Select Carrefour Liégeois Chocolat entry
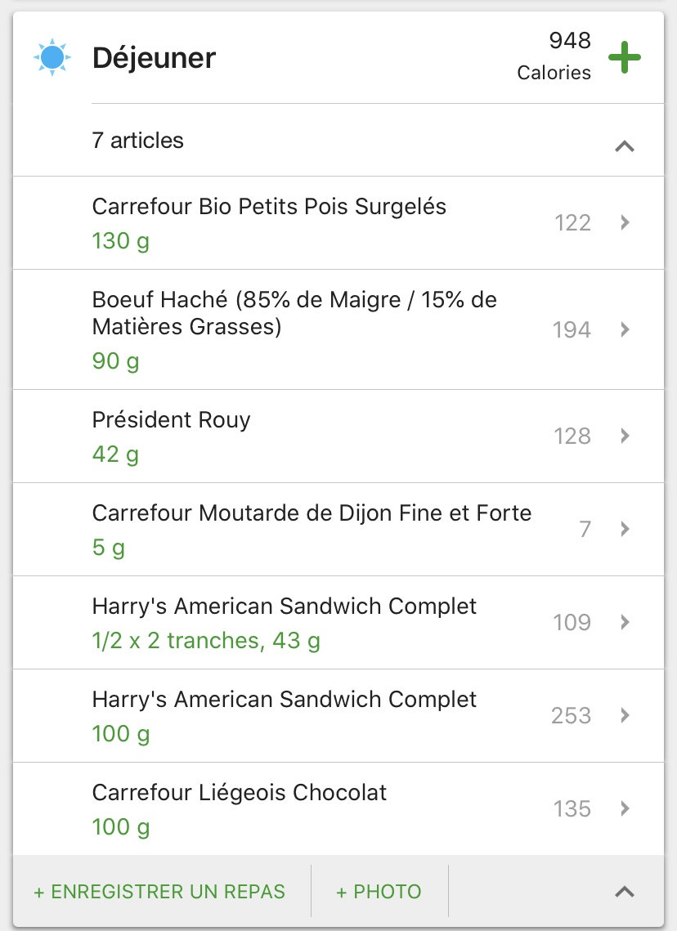The width and height of the screenshot is (677, 931). (x=239, y=793)
